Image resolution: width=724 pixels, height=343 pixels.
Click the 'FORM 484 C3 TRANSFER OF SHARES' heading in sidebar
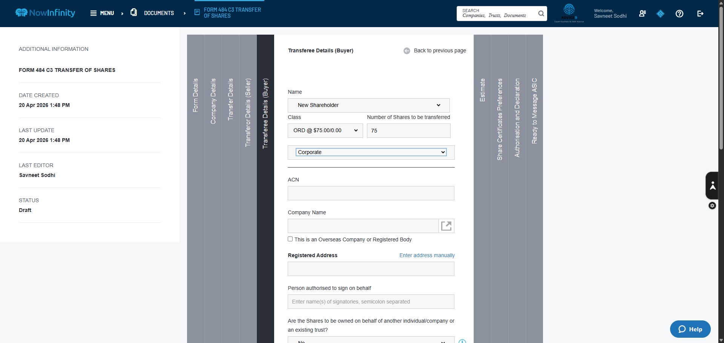tap(67, 70)
